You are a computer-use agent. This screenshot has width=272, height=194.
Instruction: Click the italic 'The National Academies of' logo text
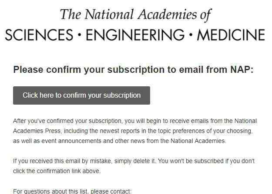click(135, 15)
